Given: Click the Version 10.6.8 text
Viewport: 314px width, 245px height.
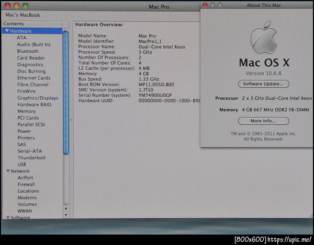Looking at the screenshot, I should 264,73.
